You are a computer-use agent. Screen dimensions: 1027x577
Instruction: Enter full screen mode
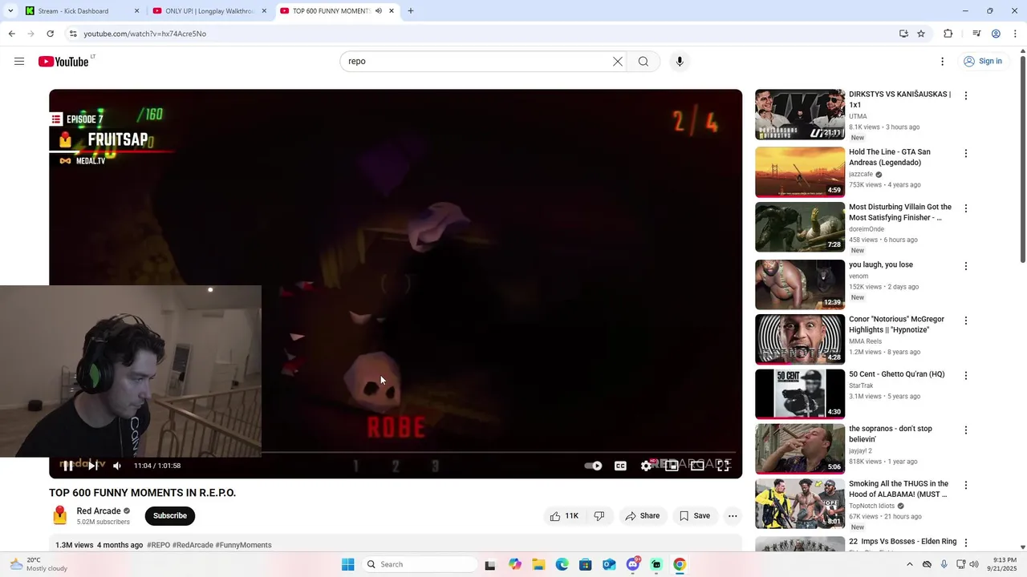[x=723, y=466]
